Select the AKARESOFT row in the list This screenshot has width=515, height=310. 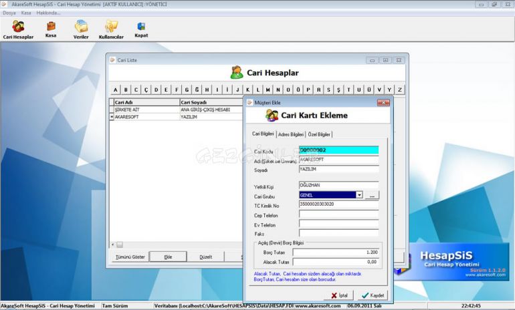pyautogui.click(x=177, y=117)
